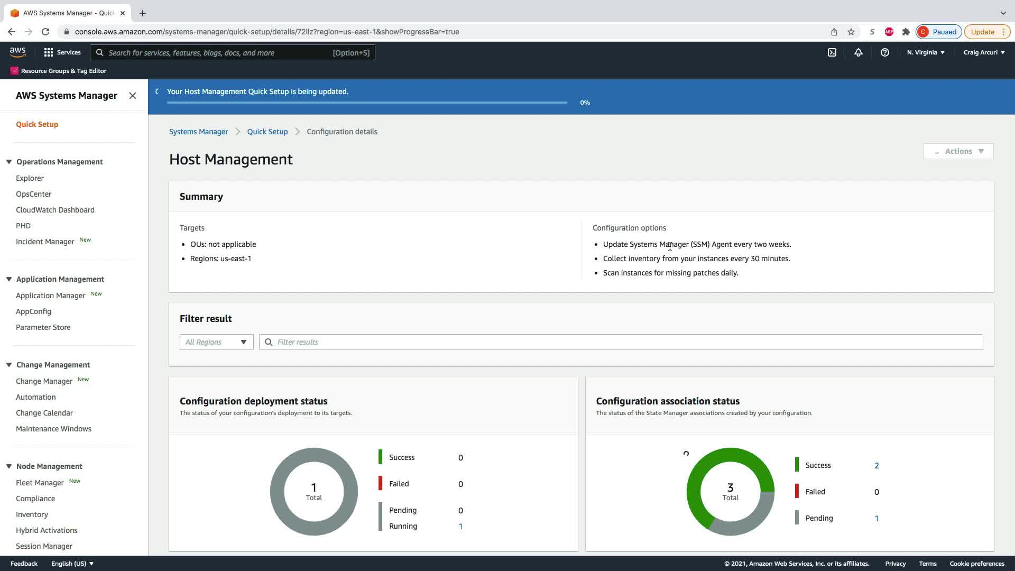Switch region via N. Virginia menu
Screen dimensions: 1015x571
pyautogui.click(x=926, y=52)
